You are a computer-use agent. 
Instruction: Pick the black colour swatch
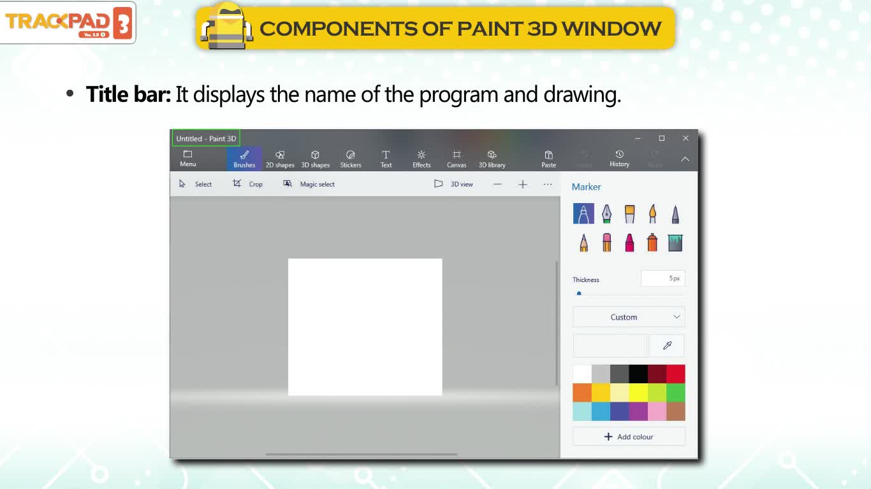pyautogui.click(x=638, y=374)
